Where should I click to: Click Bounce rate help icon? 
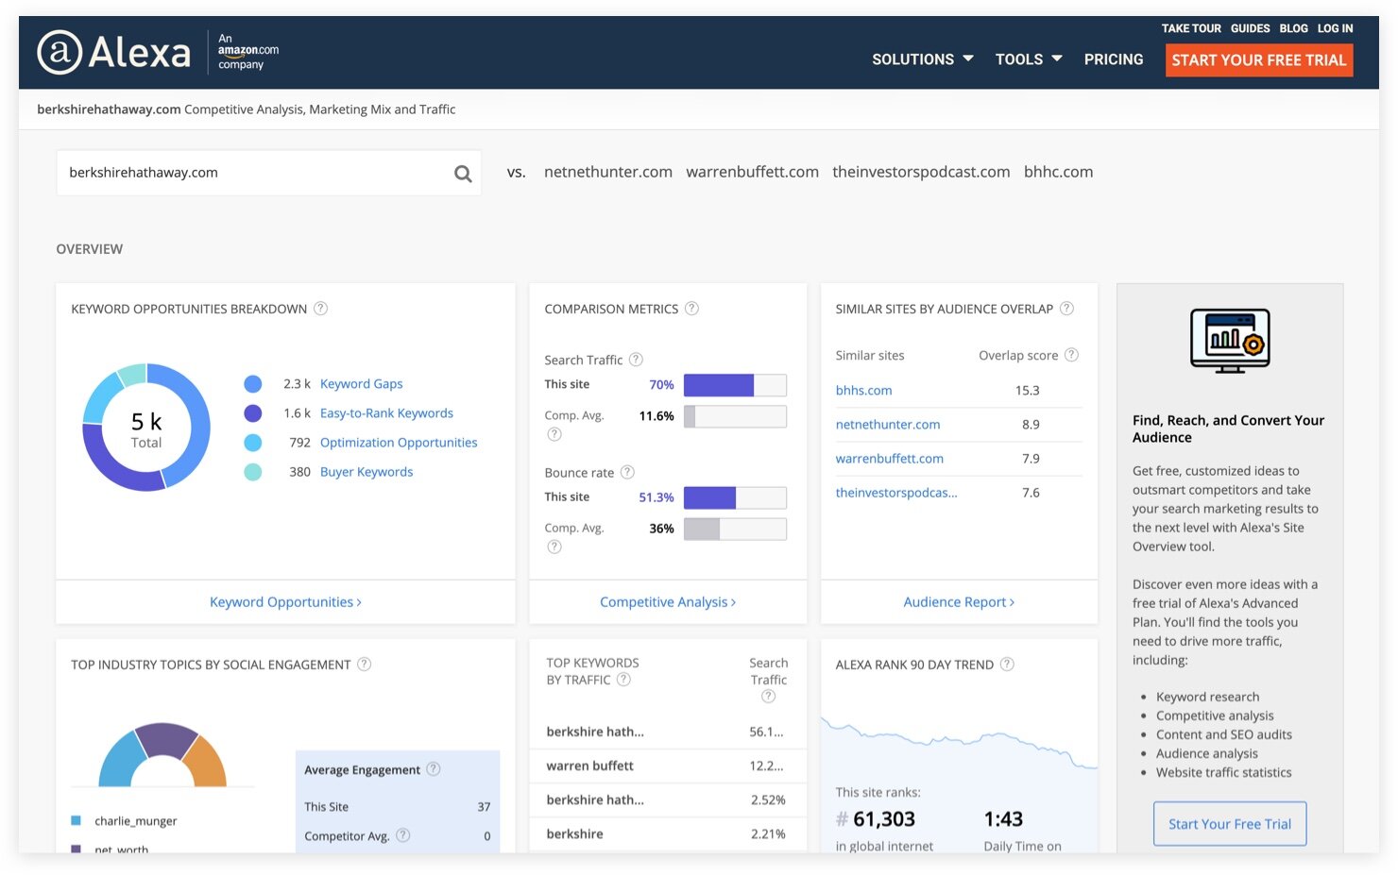pyautogui.click(x=627, y=472)
